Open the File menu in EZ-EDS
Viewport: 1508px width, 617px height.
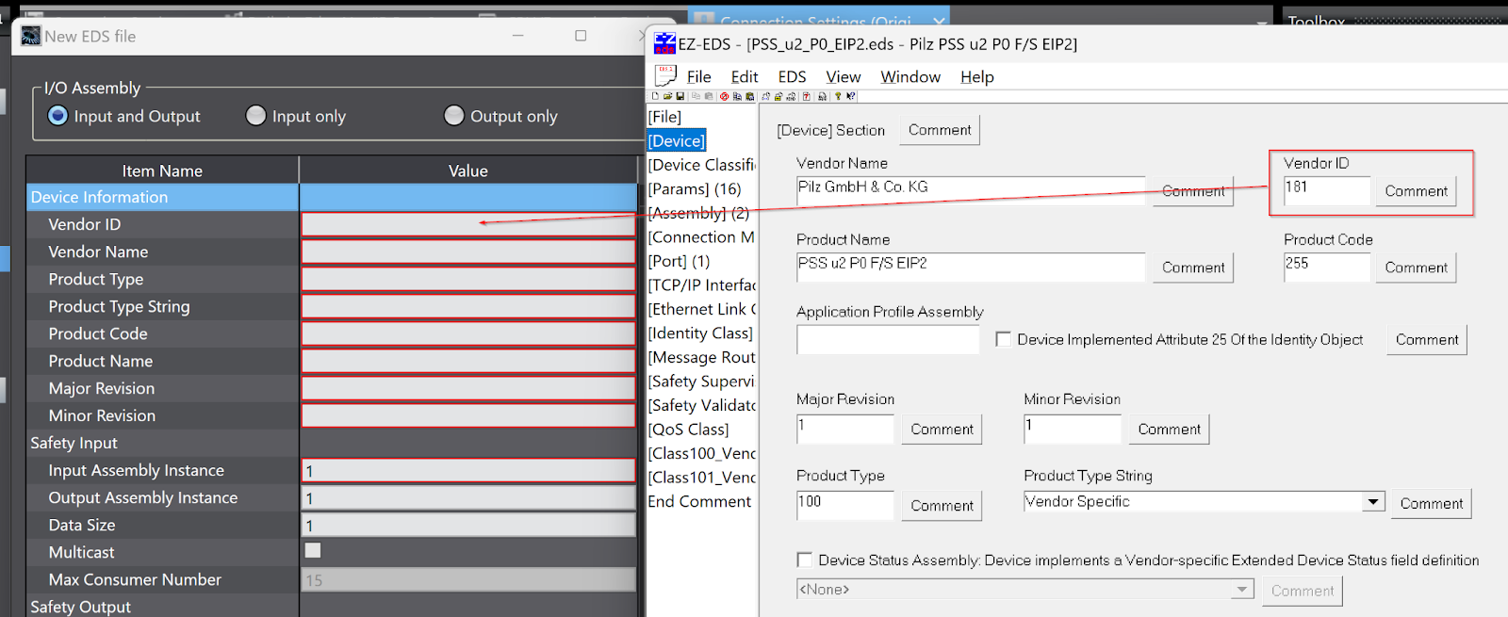coord(698,76)
